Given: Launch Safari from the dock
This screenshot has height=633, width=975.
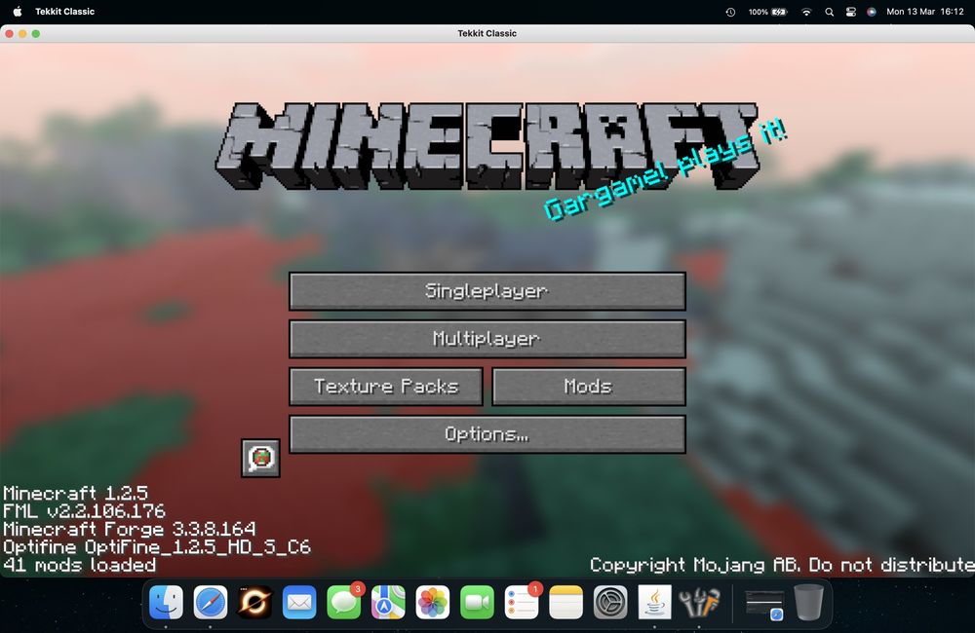Looking at the screenshot, I should 211,602.
